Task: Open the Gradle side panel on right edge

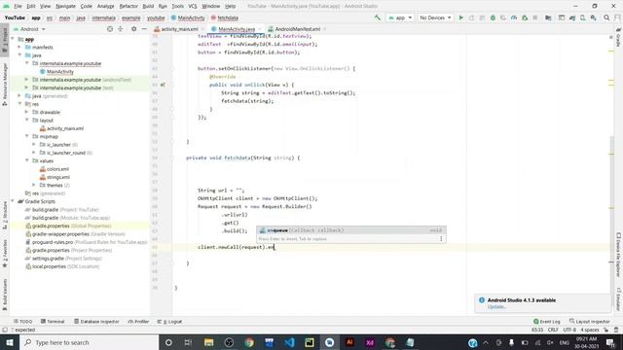Action: pyautogui.click(x=619, y=37)
